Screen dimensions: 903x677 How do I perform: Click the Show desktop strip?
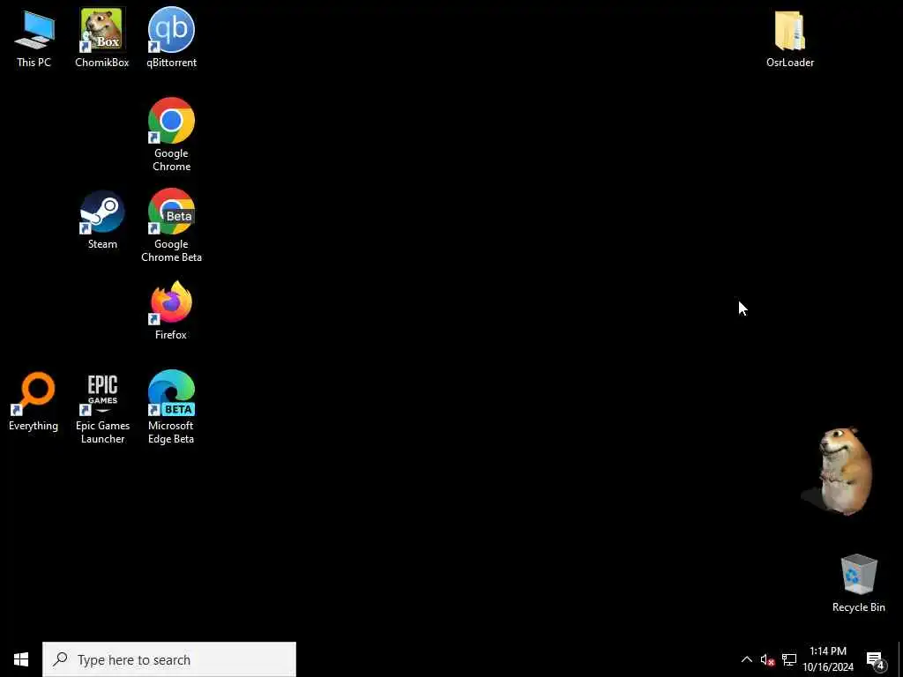(x=900, y=659)
